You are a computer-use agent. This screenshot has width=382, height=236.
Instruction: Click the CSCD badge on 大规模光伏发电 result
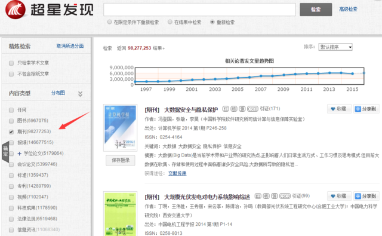point(285,196)
